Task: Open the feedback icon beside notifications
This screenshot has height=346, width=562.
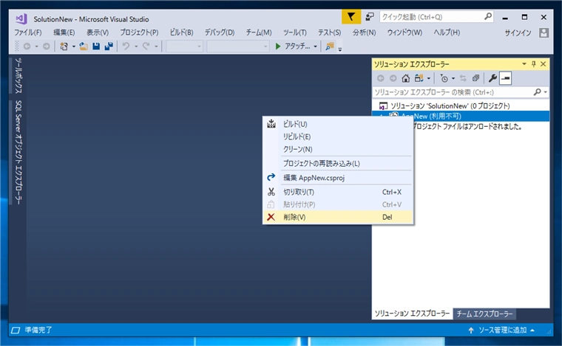Action: [370, 17]
